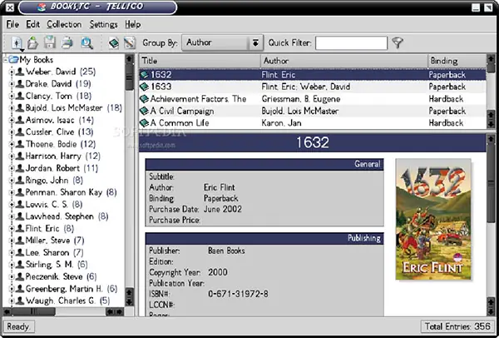Click the book icon beside 1633

click(x=145, y=87)
